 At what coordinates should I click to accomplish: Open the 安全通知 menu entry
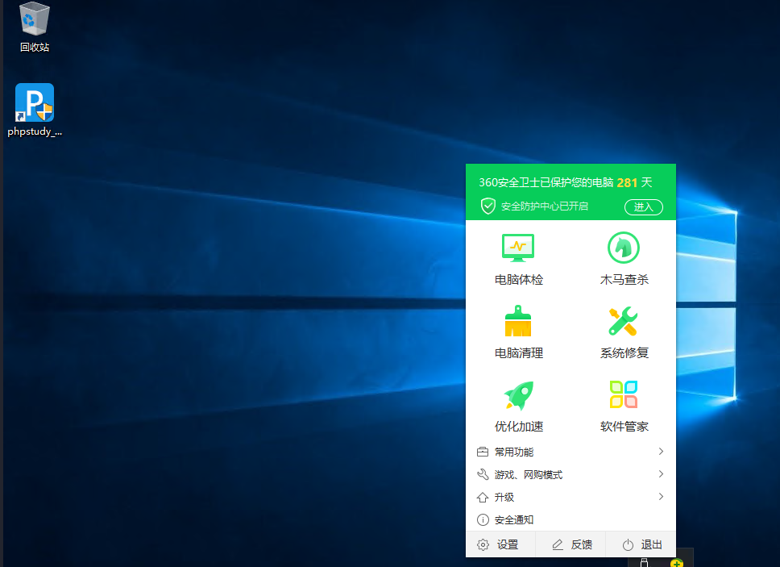[x=513, y=520]
